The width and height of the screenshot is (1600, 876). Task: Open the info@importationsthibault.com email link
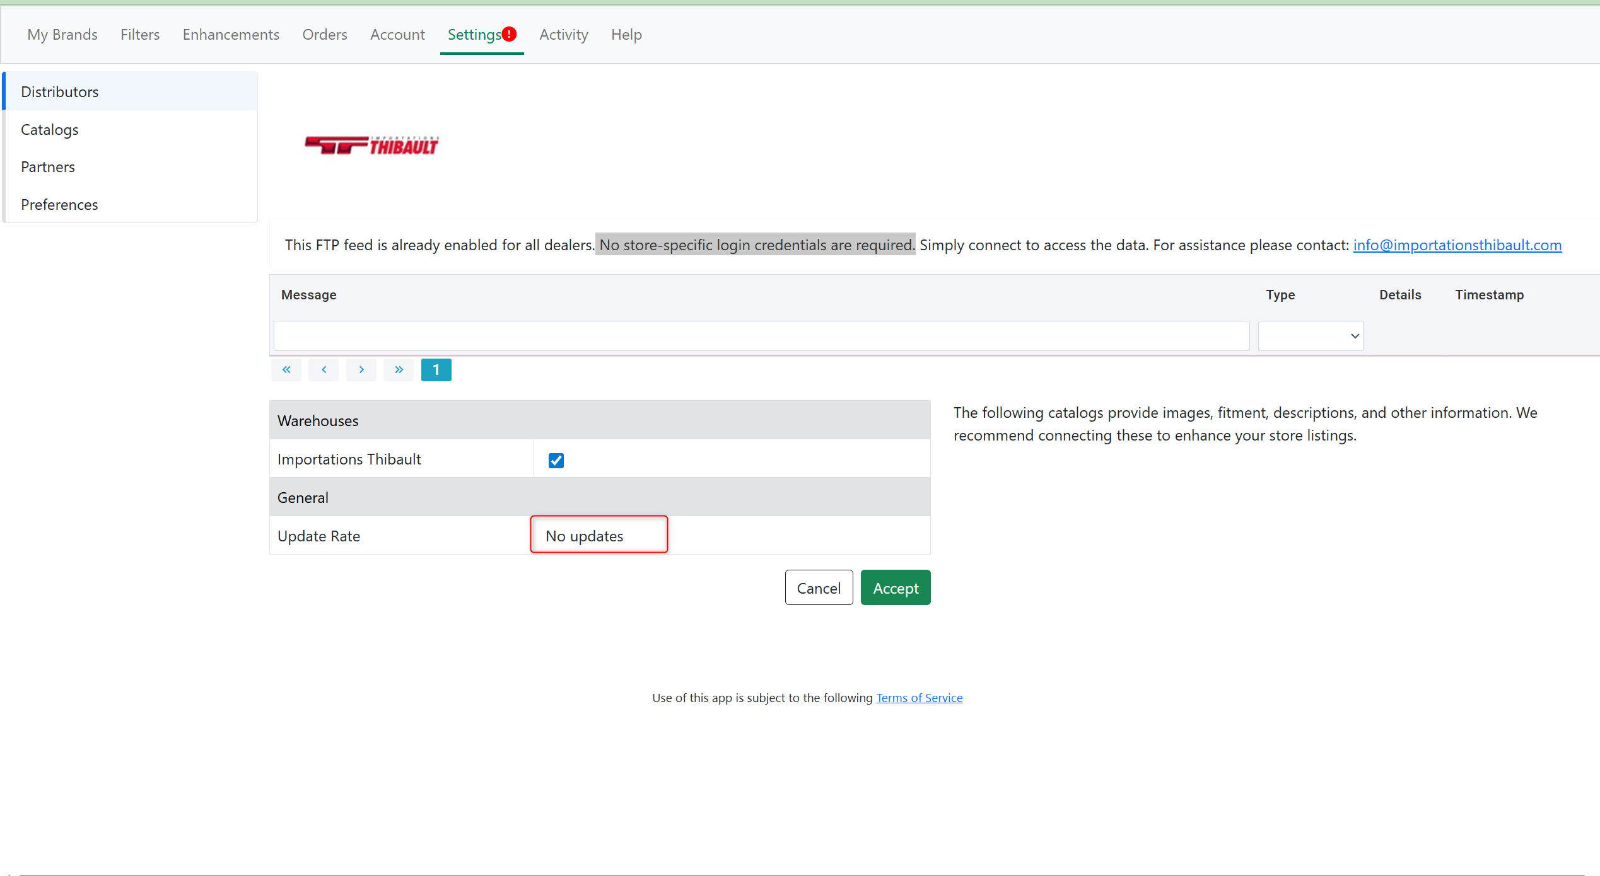click(1457, 245)
